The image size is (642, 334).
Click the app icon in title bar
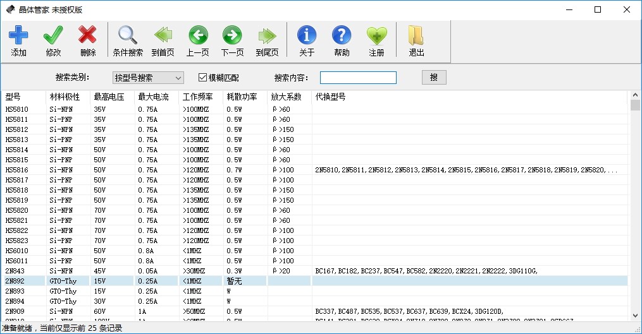tap(10, 9)
